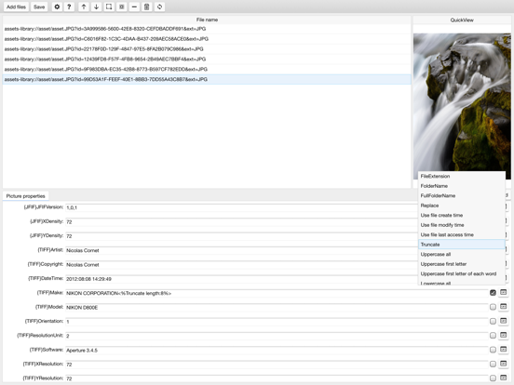This screenshot has height=385, width=514.
Task: Click the refresh circular arrows icon
Action: point(159,7)
